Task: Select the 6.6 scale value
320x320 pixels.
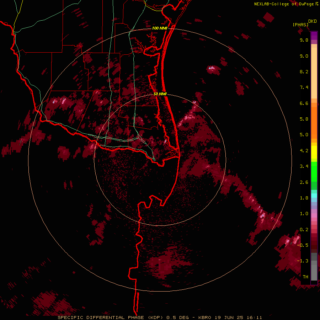Action: (304, 103)
